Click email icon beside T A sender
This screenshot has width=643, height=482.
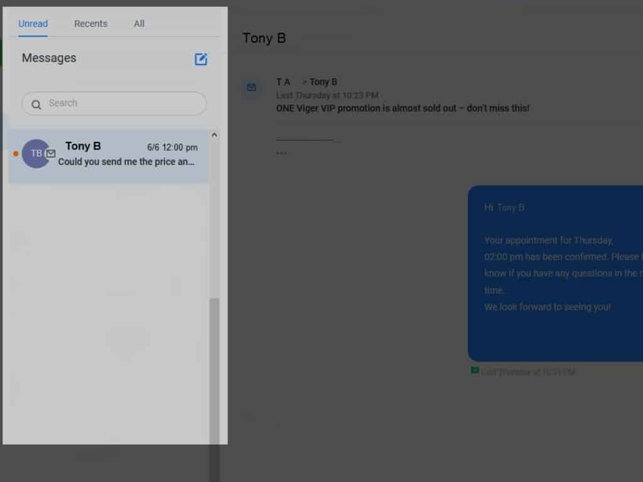coord(251,88)
